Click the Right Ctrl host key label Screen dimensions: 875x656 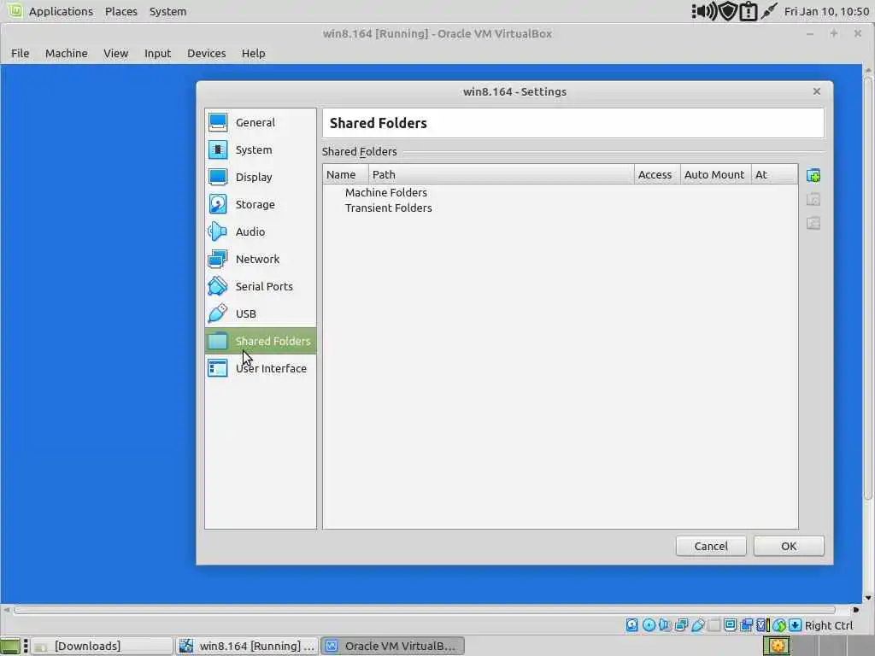point(829,625)
